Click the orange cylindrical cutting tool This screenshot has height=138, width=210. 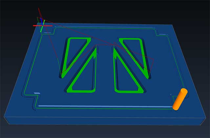coord(180,99)
